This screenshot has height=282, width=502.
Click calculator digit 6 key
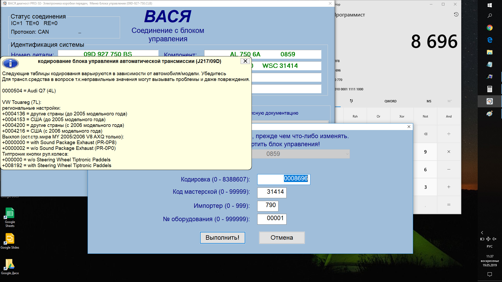point(425,169)
